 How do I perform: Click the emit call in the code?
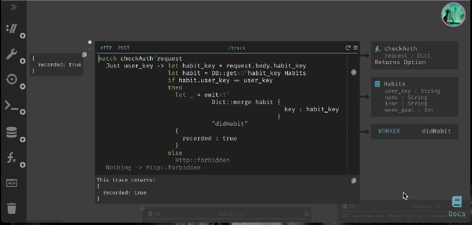pos(212,95)
